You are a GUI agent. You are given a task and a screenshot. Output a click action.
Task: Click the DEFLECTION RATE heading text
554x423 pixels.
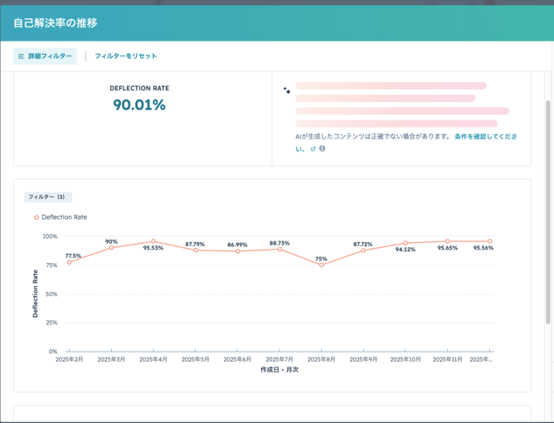pos(139,89)
